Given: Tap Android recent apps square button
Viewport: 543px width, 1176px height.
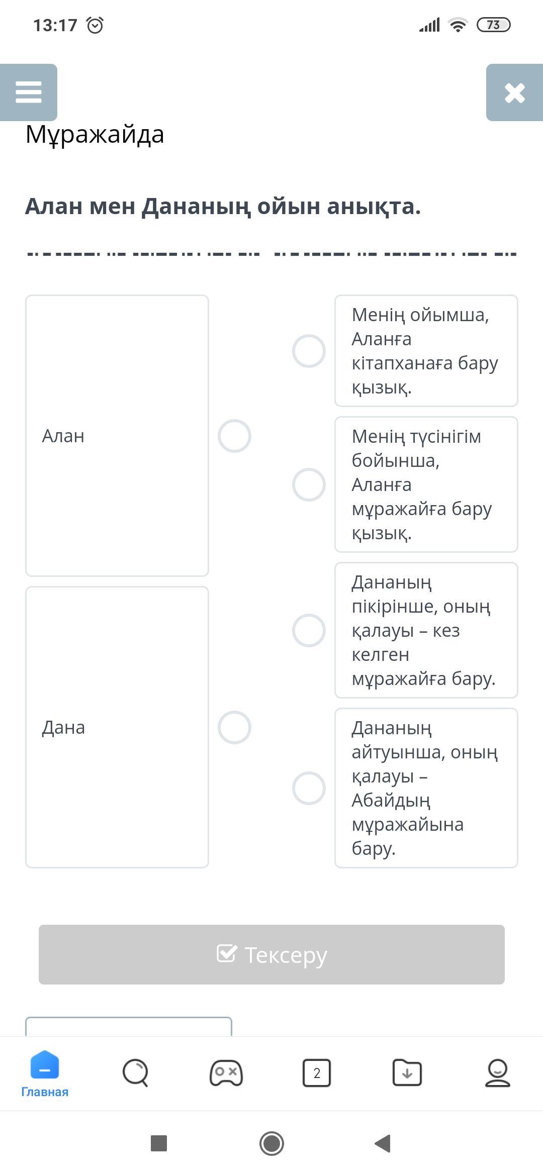Looking at the screenshot, I should point(159,1143).
